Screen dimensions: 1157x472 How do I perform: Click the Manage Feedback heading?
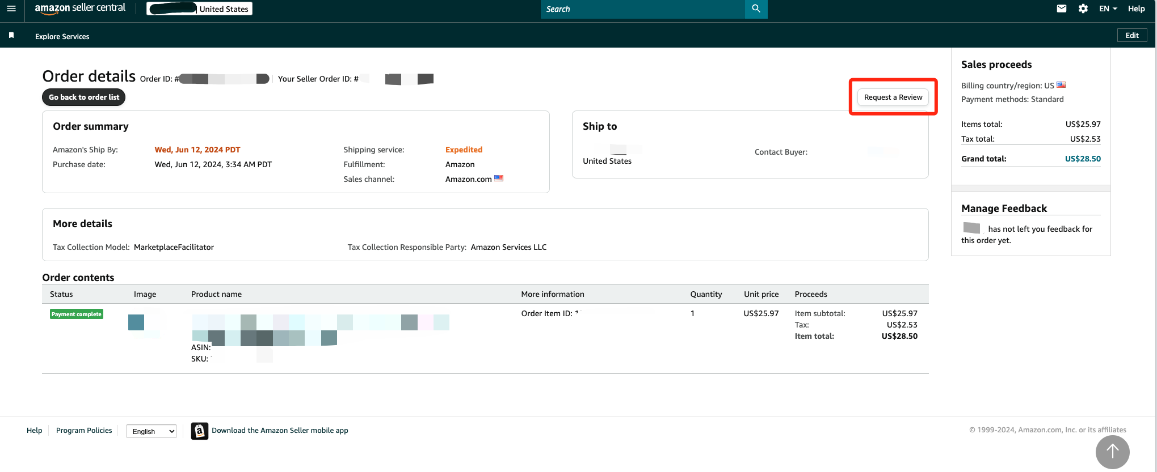tap(1004, 209)
